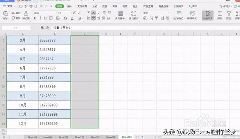Click the Wrap Text icon
240x139 pixels.
133,13
